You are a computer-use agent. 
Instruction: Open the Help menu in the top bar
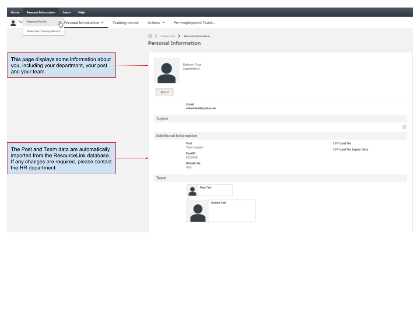(x=81, y=12)
